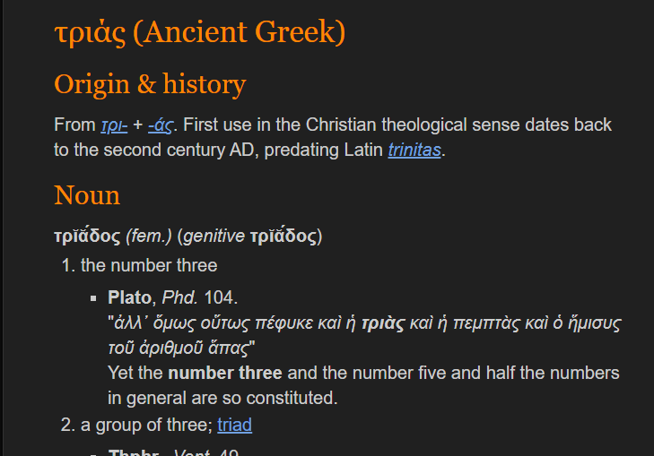Screen dimensions: 654x456
Task: Click bold τριὰς inside the Greek quotation
Action: pos(383,323)
